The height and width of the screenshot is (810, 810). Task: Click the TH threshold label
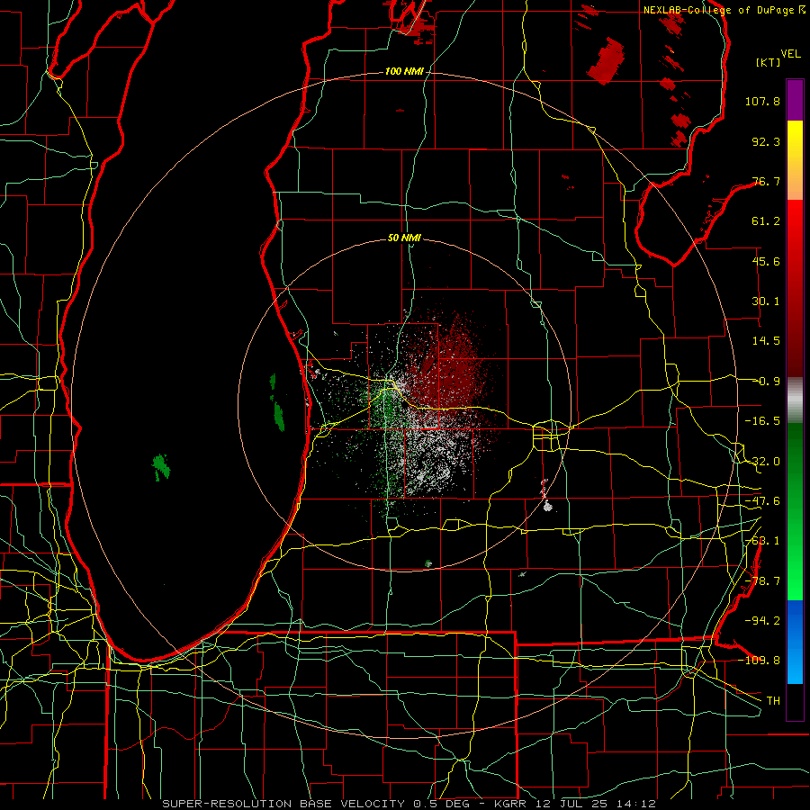[773, 700]
